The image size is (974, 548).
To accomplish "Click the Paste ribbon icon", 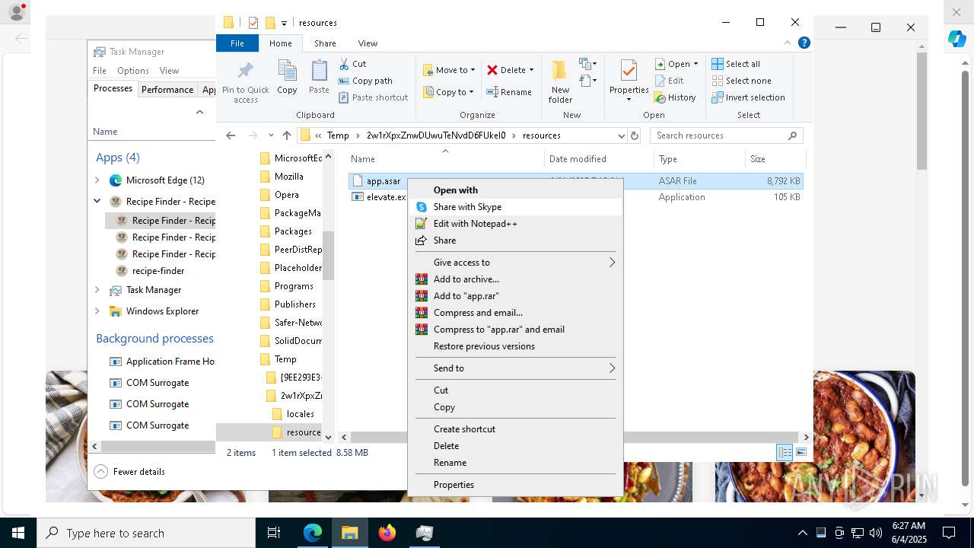I will tap(319, 72).
